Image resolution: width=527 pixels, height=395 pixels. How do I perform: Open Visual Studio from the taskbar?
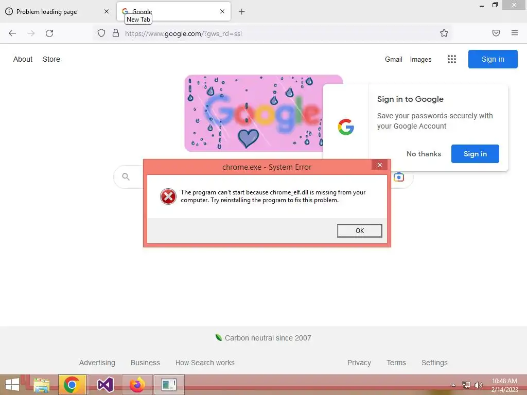click(105, 385)
